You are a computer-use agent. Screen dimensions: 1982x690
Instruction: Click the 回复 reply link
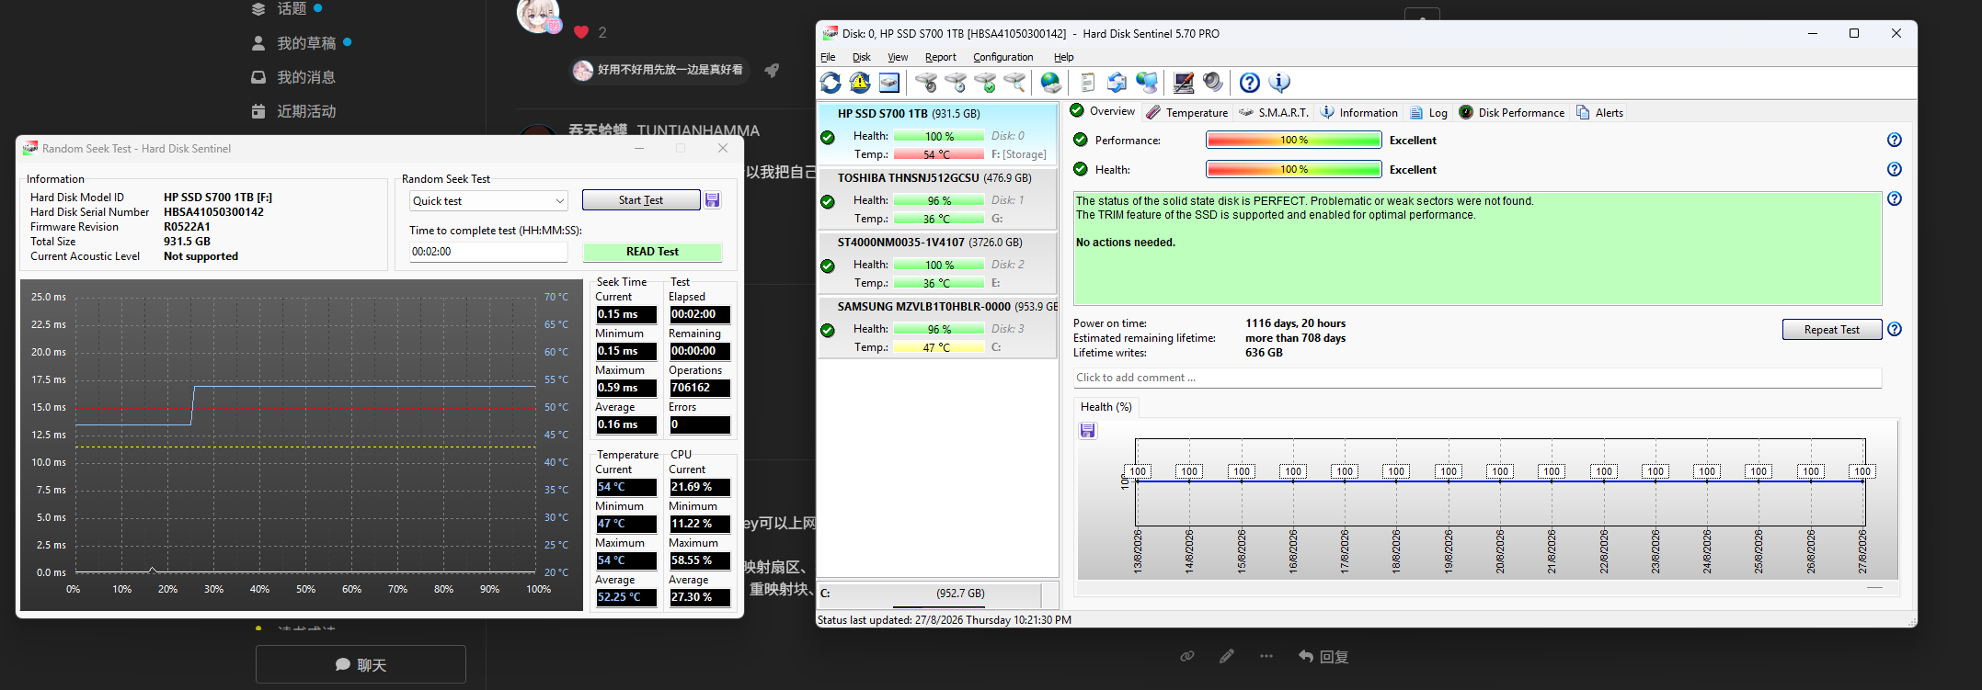pos(1323,656)
